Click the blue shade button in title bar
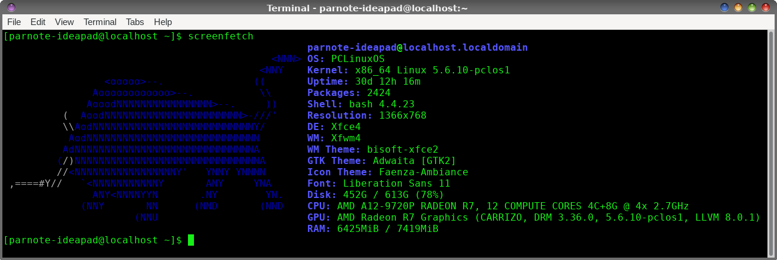Image resolution: width=777 pixels, height=260 pixels. (724, 8)
